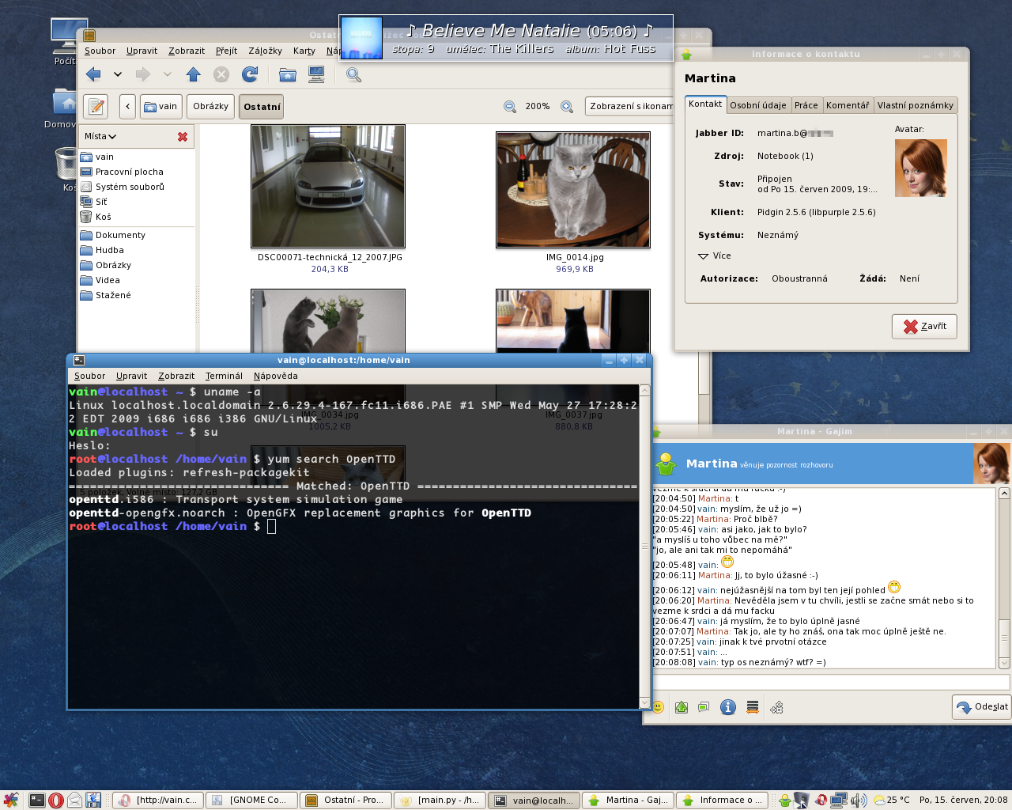Screen dimensions: 1012x810
Task: Open the terminal Upravit menu
Action: click(131, 376)
